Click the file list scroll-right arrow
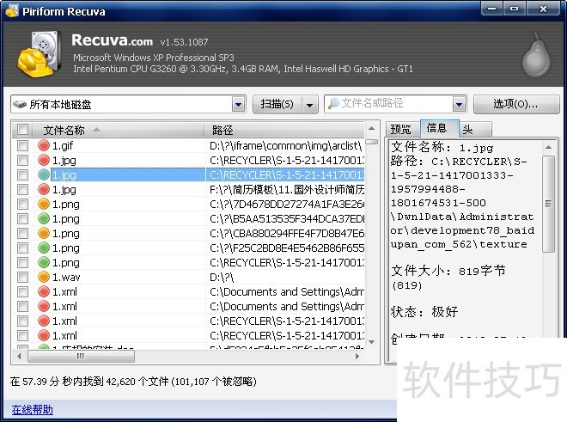Image resolution: width=567 pixels, height=422 pixels. [x=357, y=357]
